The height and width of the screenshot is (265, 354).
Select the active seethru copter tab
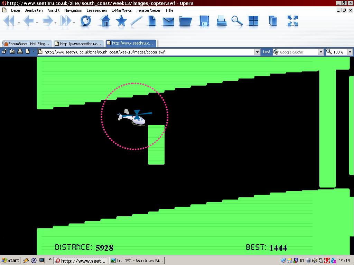tap(131, 43)
